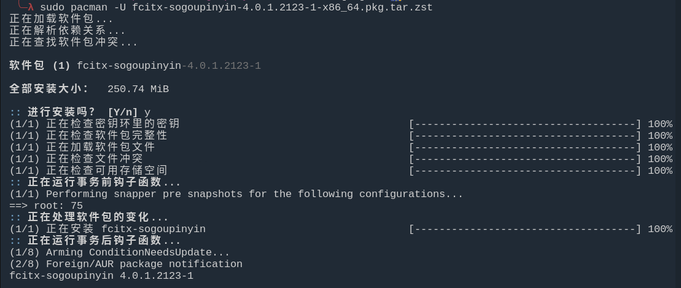This screenshot has width=681, height=288.
Task: Click the 'Foreign/AUR package notification' line
Action: pyautogui.click(x=126, y=264)
